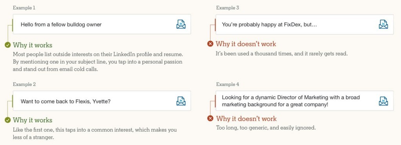Screen dimensions: 401x145
Task: Click the 'Example 3' label
Action: pos(228,8)
